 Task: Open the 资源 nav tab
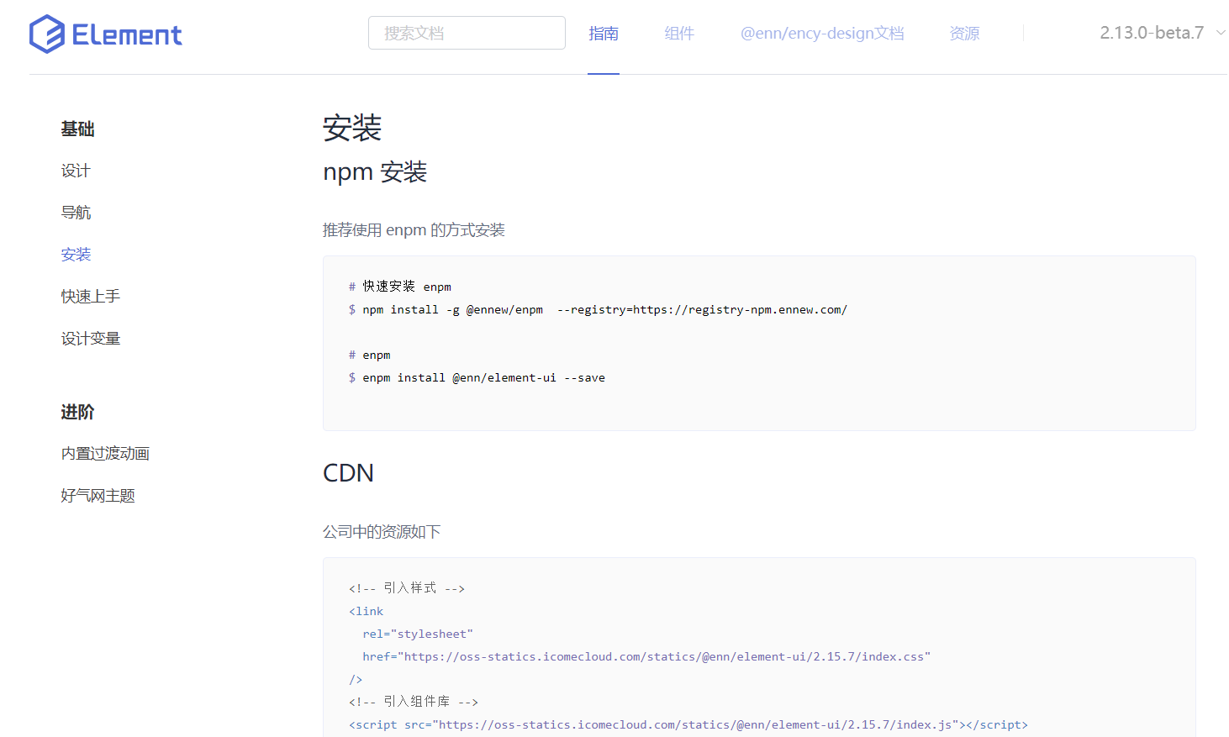[x=964, y=34]
